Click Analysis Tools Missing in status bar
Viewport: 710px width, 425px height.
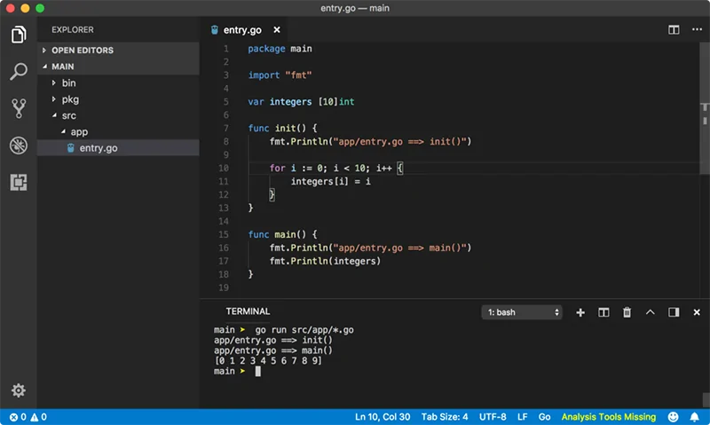608,416
